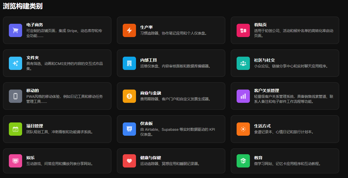Click the 浏览构建类别 heading

(x=23, y=6)
